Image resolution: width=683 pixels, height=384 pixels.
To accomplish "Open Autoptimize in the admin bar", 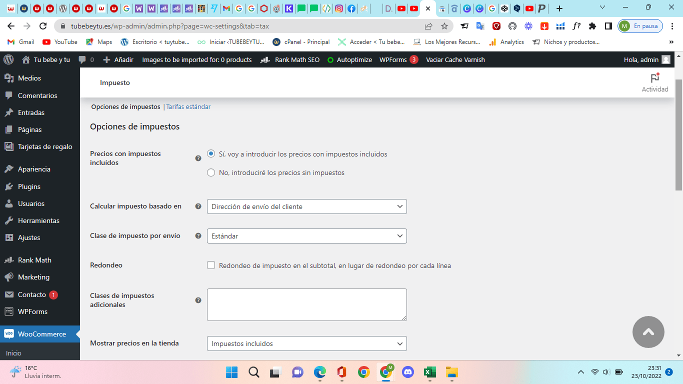I will pos(349,59).
